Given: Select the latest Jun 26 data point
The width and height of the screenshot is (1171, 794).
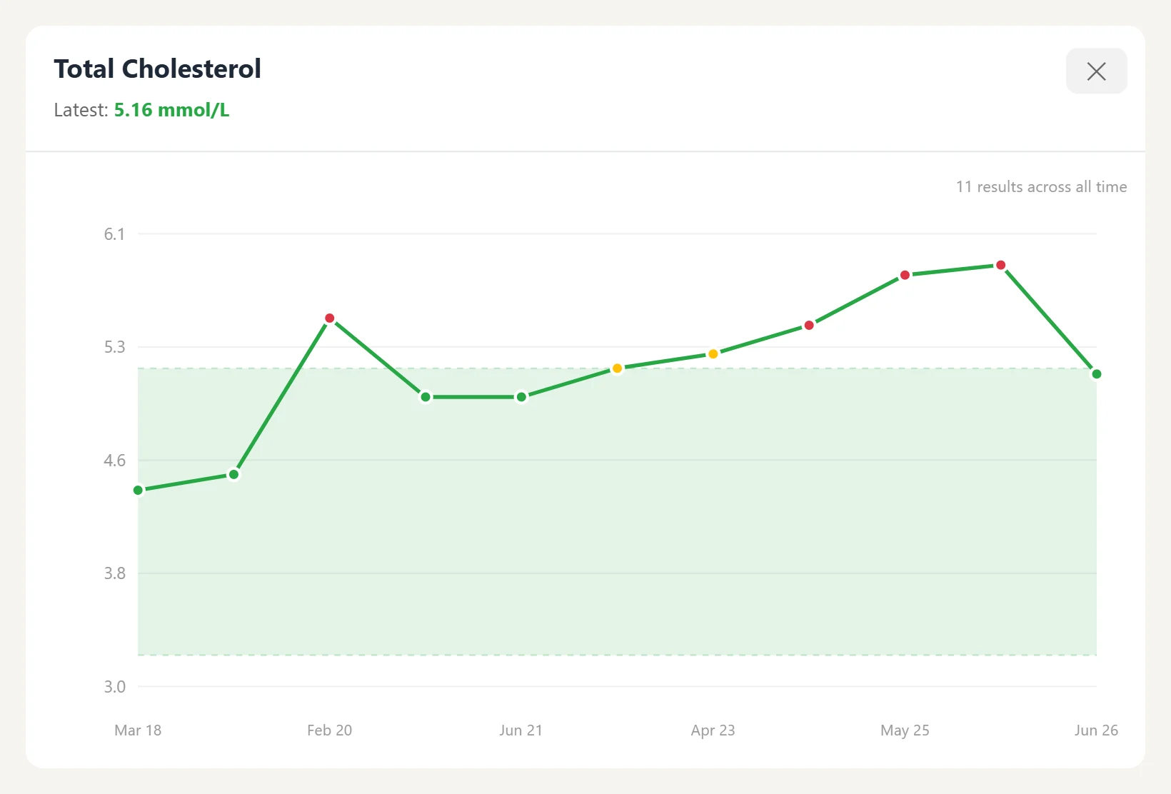Looking at the screenshot, I should pos(1097,373).
